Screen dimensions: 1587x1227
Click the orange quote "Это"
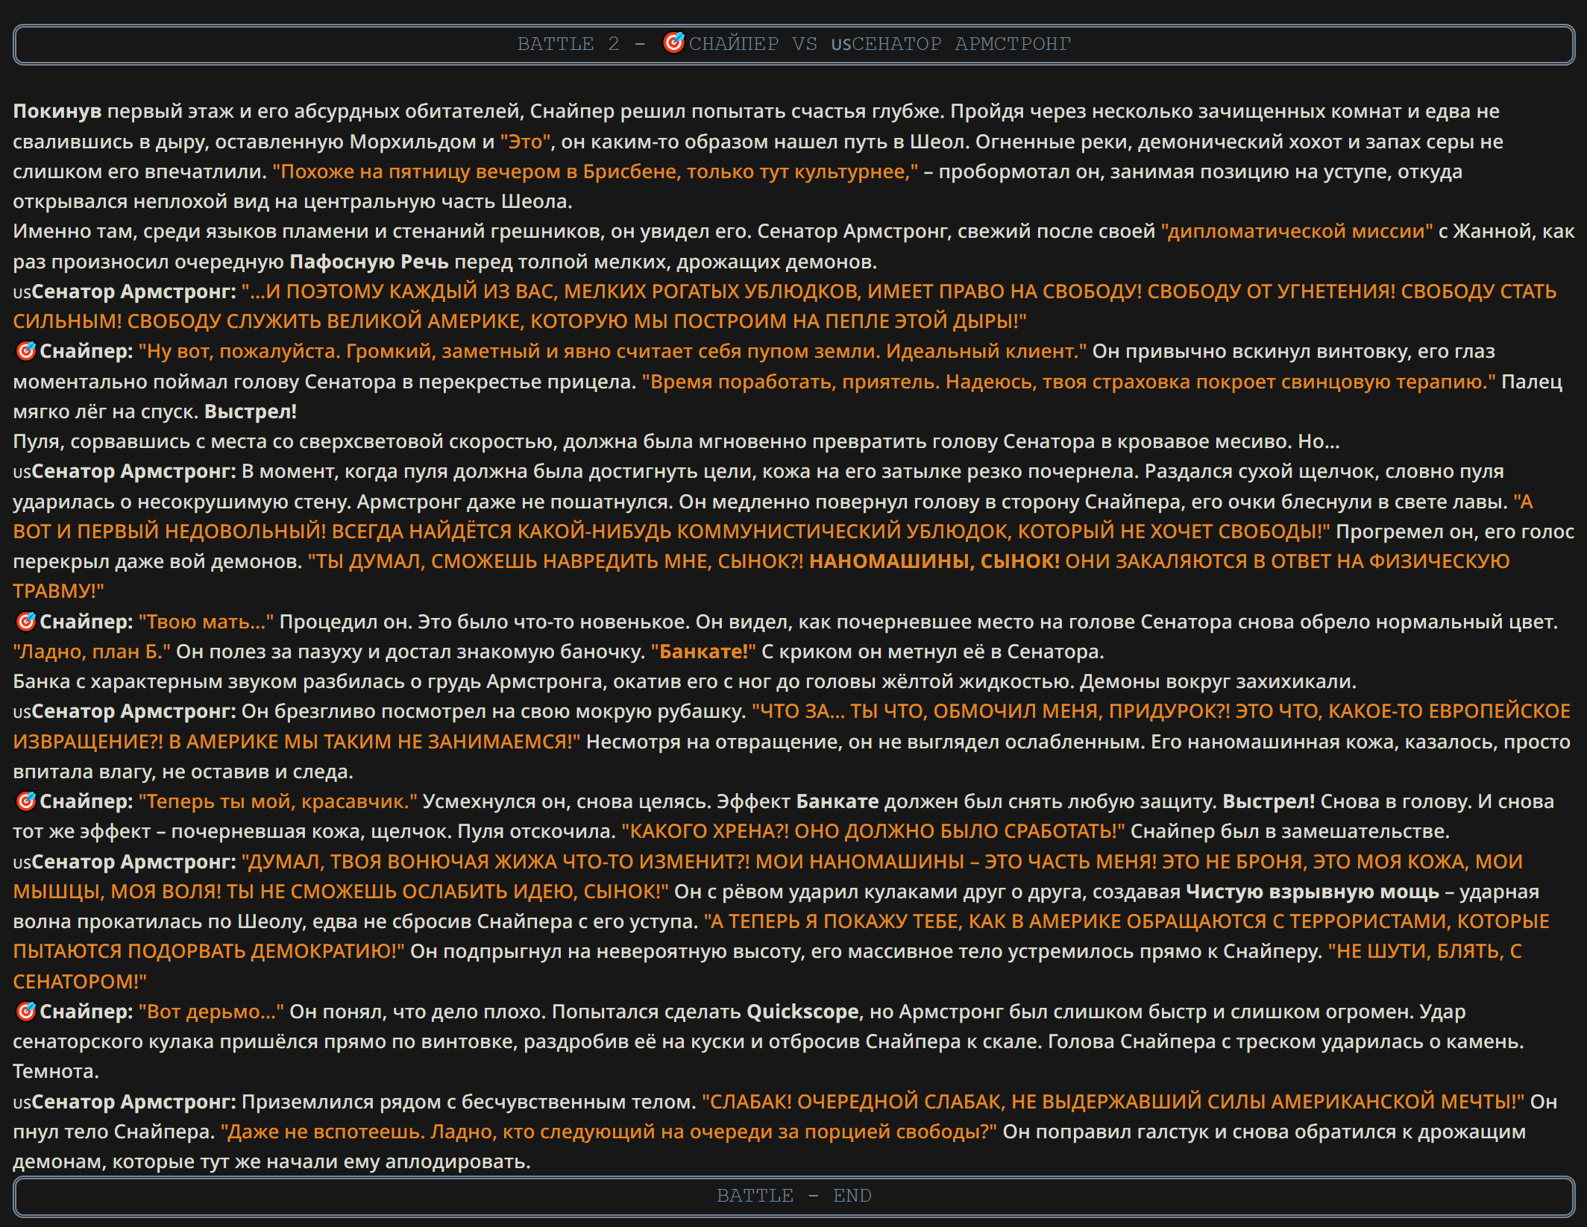click(527, 141)
